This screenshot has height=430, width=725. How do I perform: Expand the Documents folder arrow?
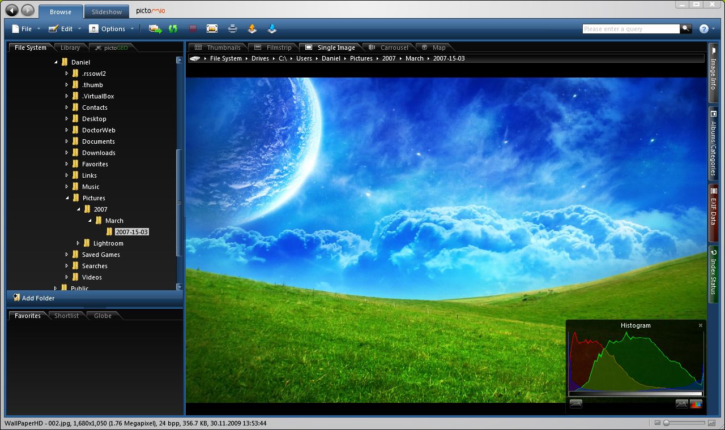pyautogui.click(x=67, y=141)
